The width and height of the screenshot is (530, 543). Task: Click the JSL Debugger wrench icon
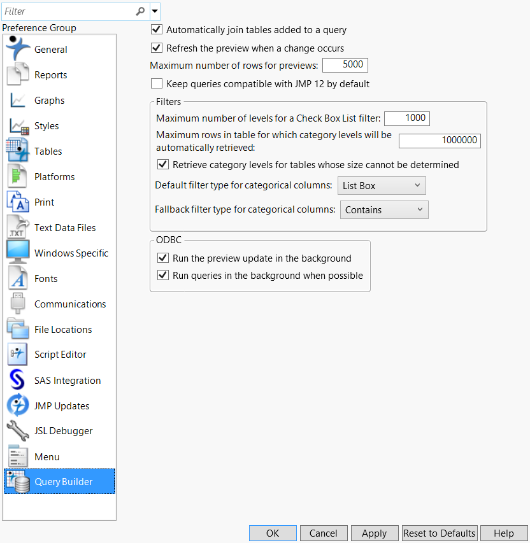(x=18, y=430)
